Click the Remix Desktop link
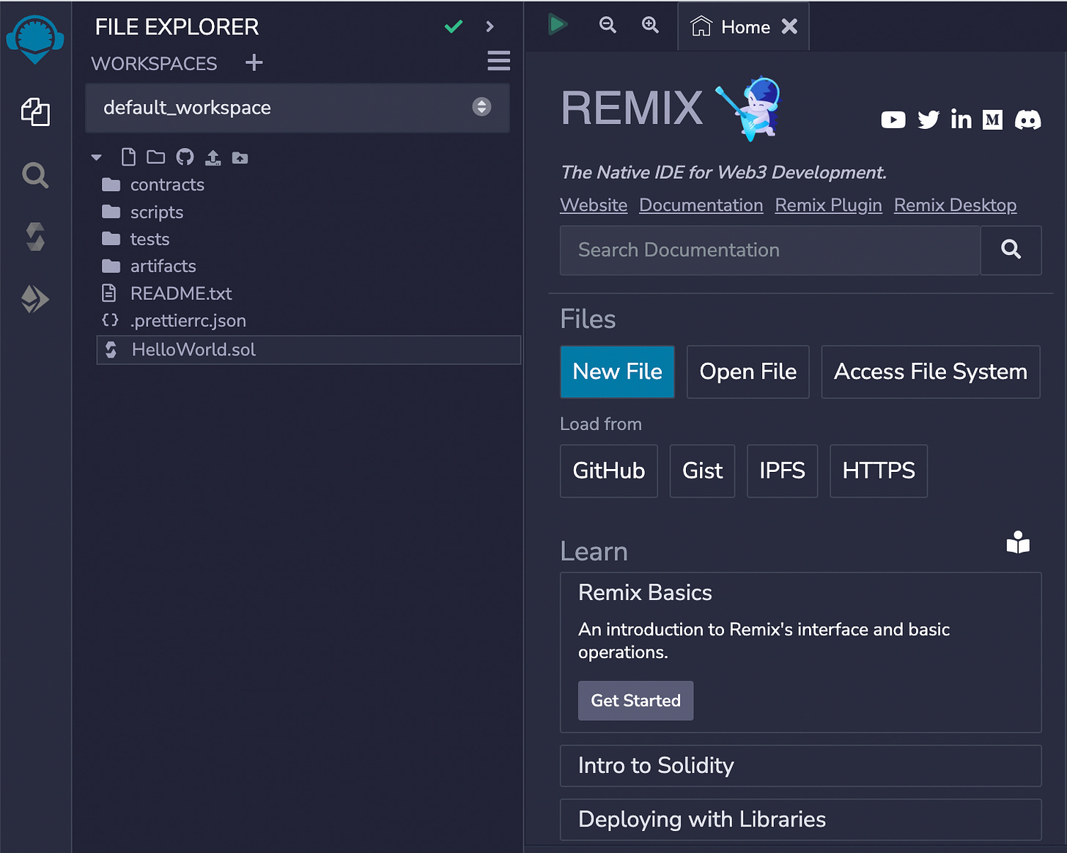This screenshot has height=853, width=1067. tap(956, 205)
